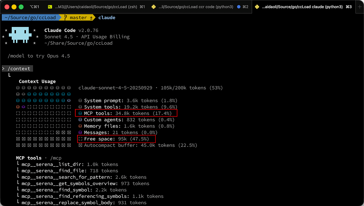The width and height of the screenshot is (364, 206).
Task: Click the Python icon in claude tab
Action: (x=257, y=7)
